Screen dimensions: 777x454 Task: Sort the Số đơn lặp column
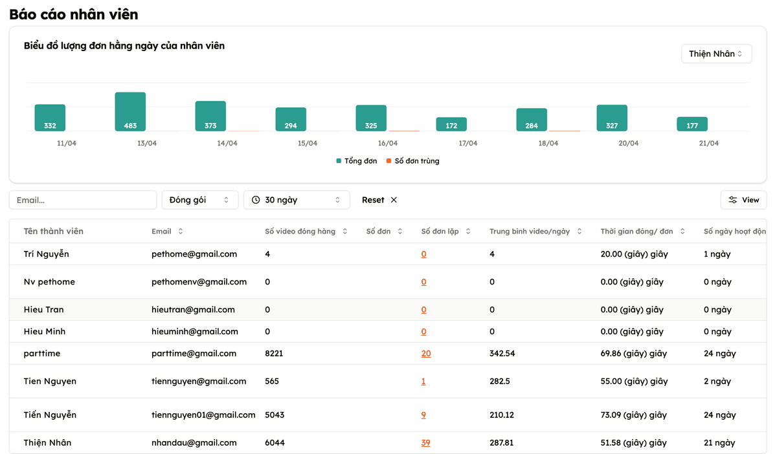[x=468, y=232]
